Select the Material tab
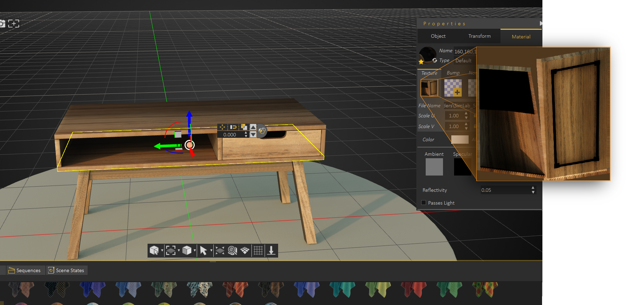 (521, 37)
